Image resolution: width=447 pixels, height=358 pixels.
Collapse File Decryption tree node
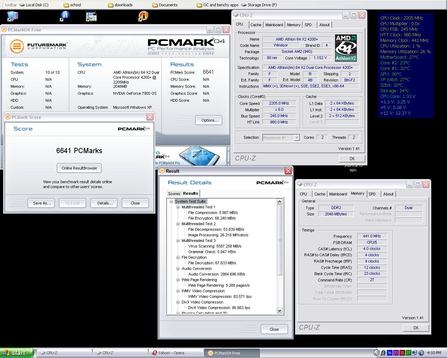coord(178,258)
